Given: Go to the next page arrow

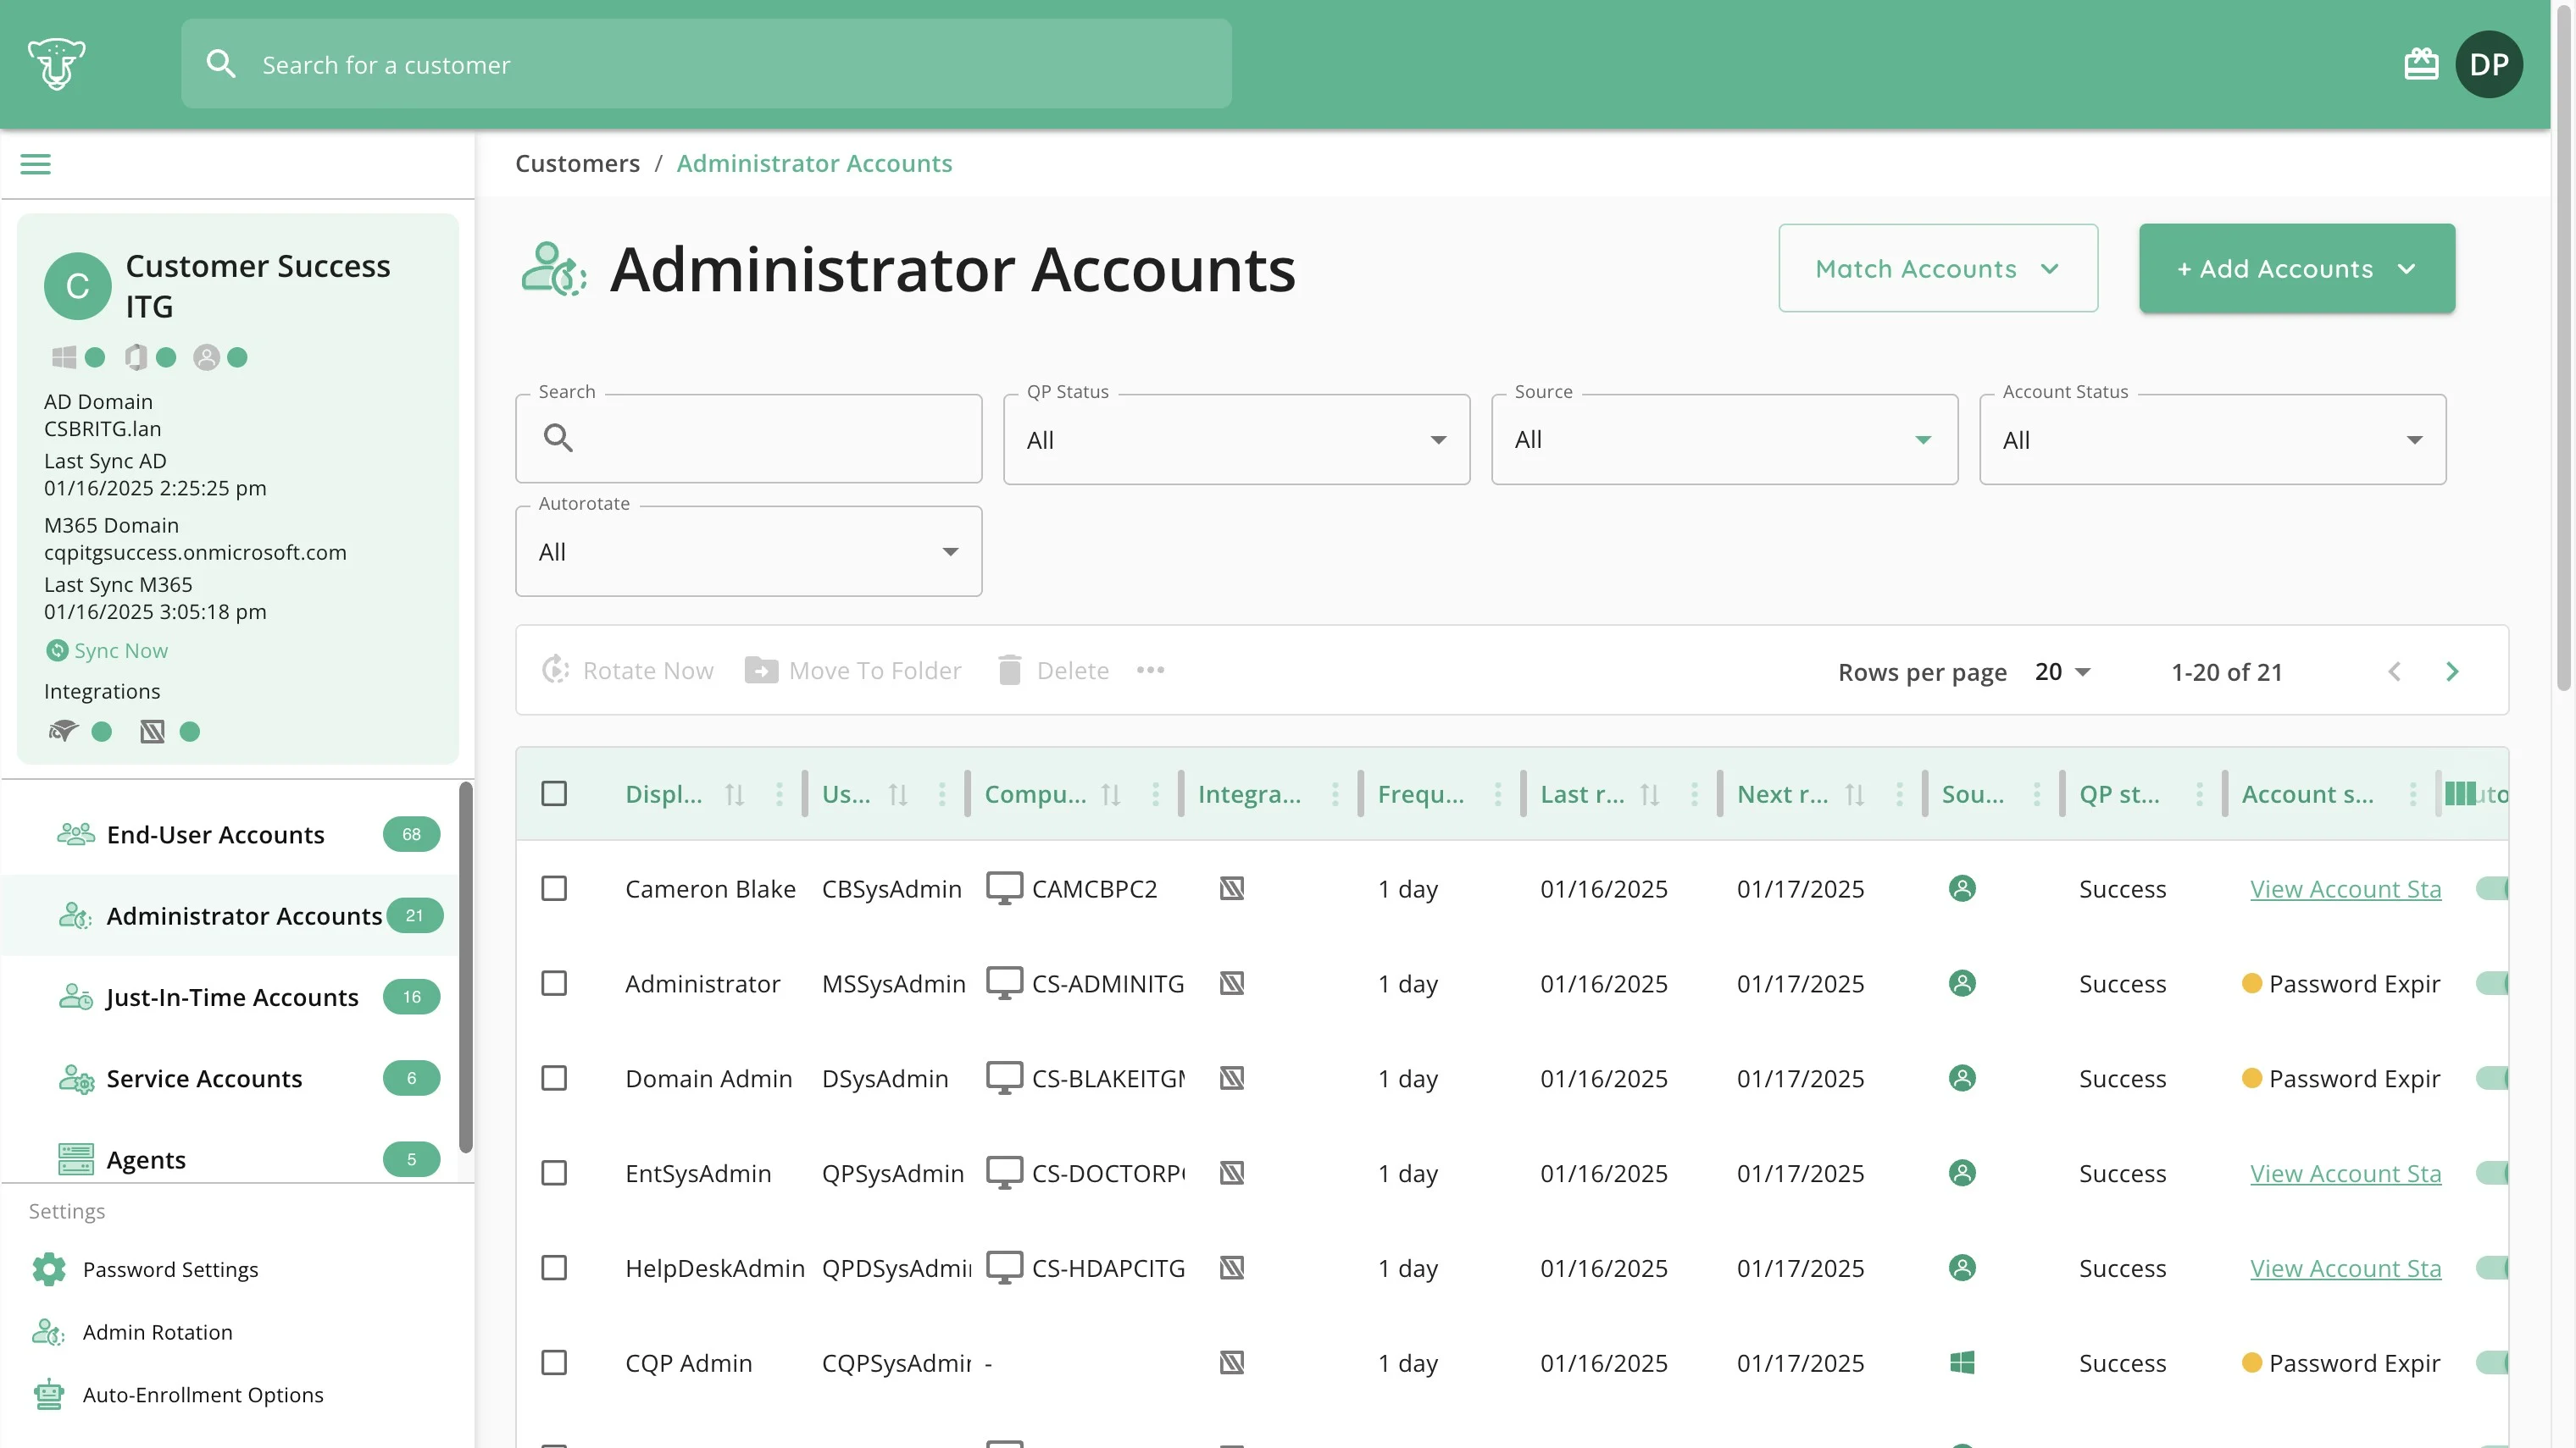Looking at the screenshot, I should [2452, 671].
